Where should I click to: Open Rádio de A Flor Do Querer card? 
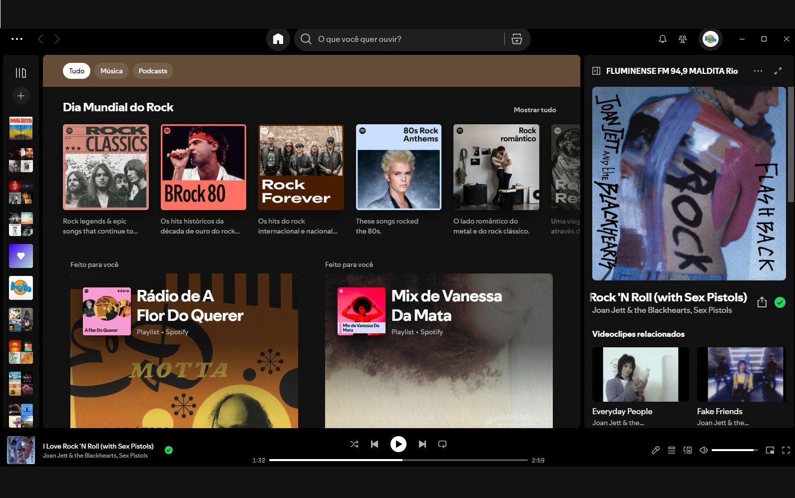tap(184, 351)
